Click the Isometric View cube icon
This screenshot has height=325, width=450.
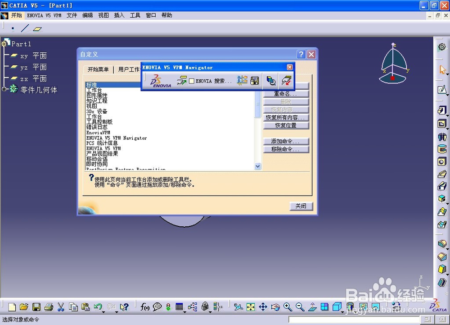[x=337, y=307]
